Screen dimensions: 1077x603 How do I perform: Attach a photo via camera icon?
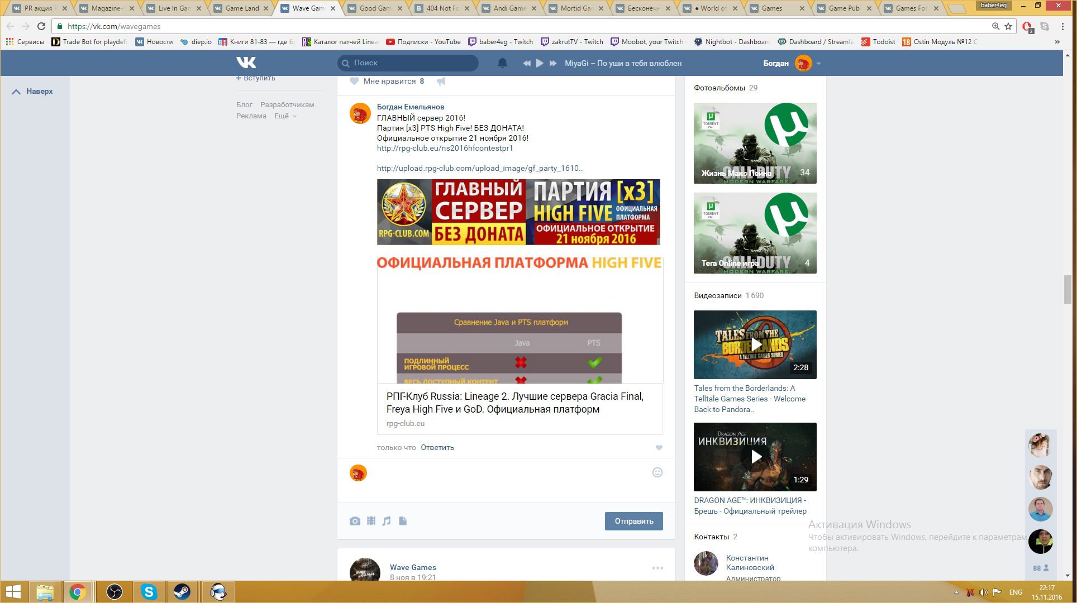coord(355,521)
